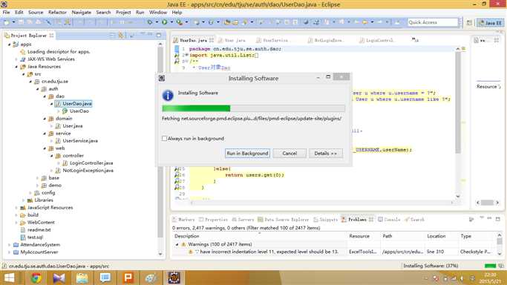Click the Debug bug toolbar icon

(x=150, y=22)
